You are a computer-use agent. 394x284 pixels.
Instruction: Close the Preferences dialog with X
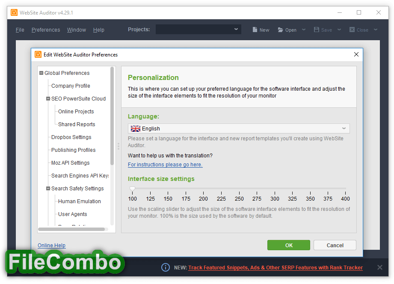pyautogui.click(x=356, y=54)
